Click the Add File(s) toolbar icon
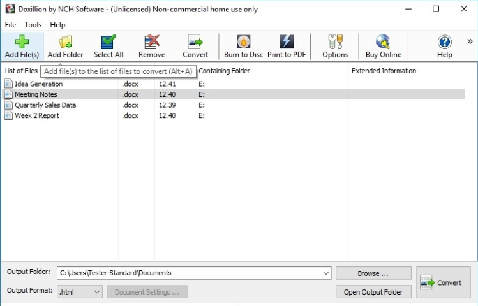The width and height of the screenshot is (478, 306). 22,41
